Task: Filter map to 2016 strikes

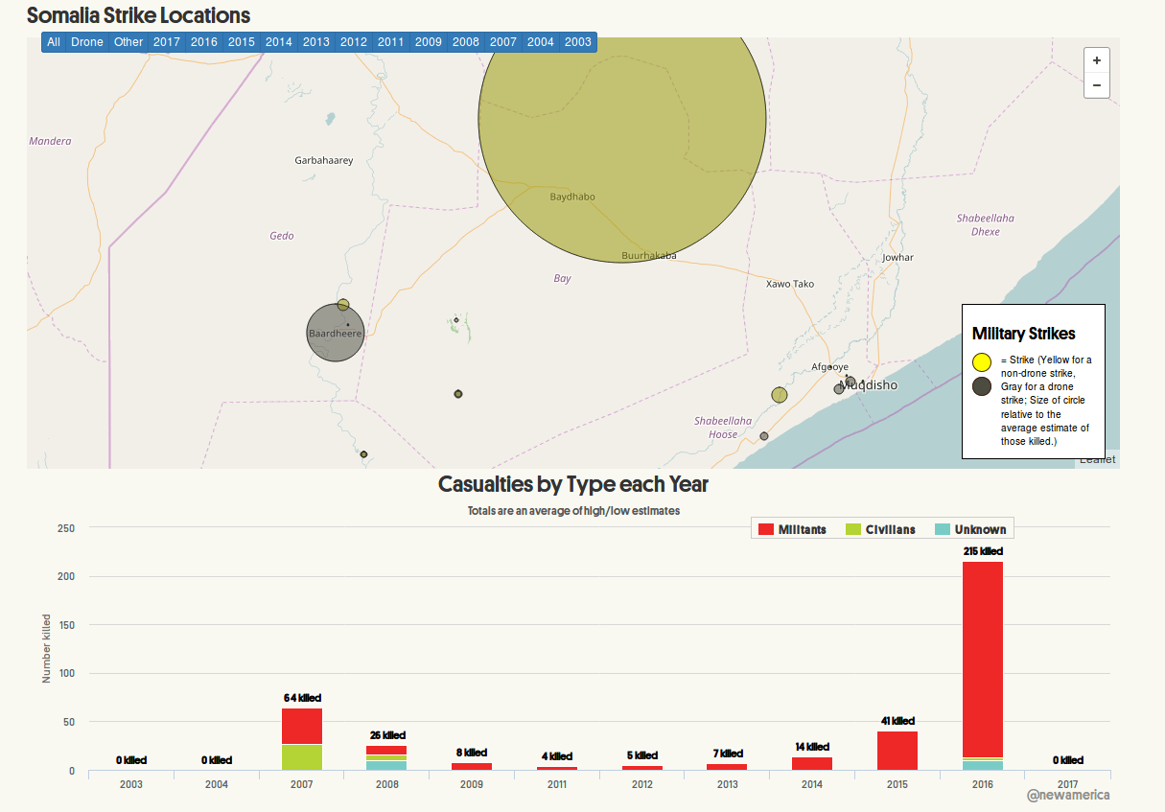Action: click(204, 42)
